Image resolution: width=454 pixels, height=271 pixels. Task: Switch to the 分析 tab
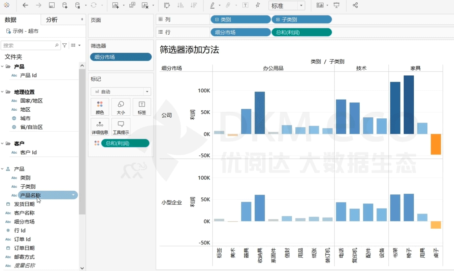[x=52, y=20]
